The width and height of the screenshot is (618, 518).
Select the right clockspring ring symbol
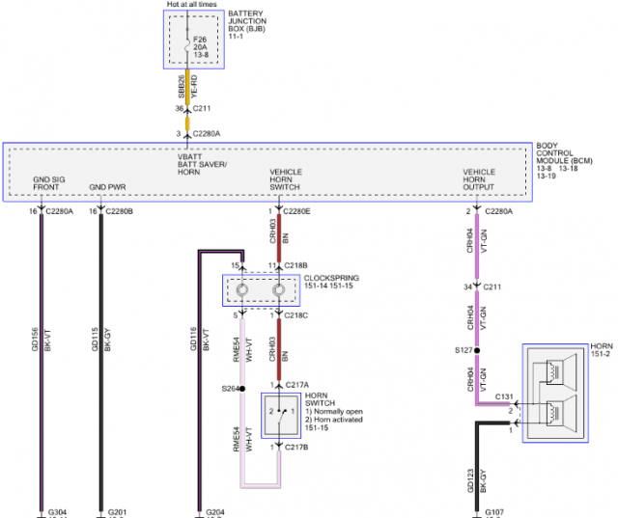pyautogui.click(x=279, y=290)
